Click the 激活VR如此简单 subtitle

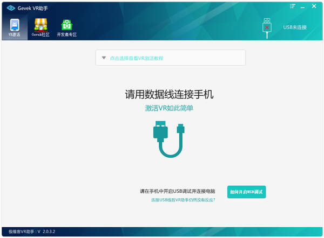[x=169, y=108]
